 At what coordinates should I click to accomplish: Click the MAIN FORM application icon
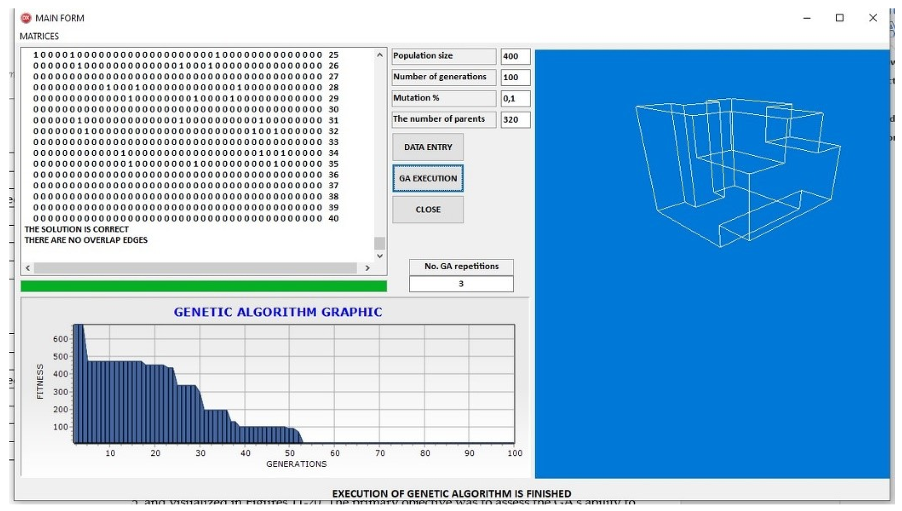coord(26,18)
